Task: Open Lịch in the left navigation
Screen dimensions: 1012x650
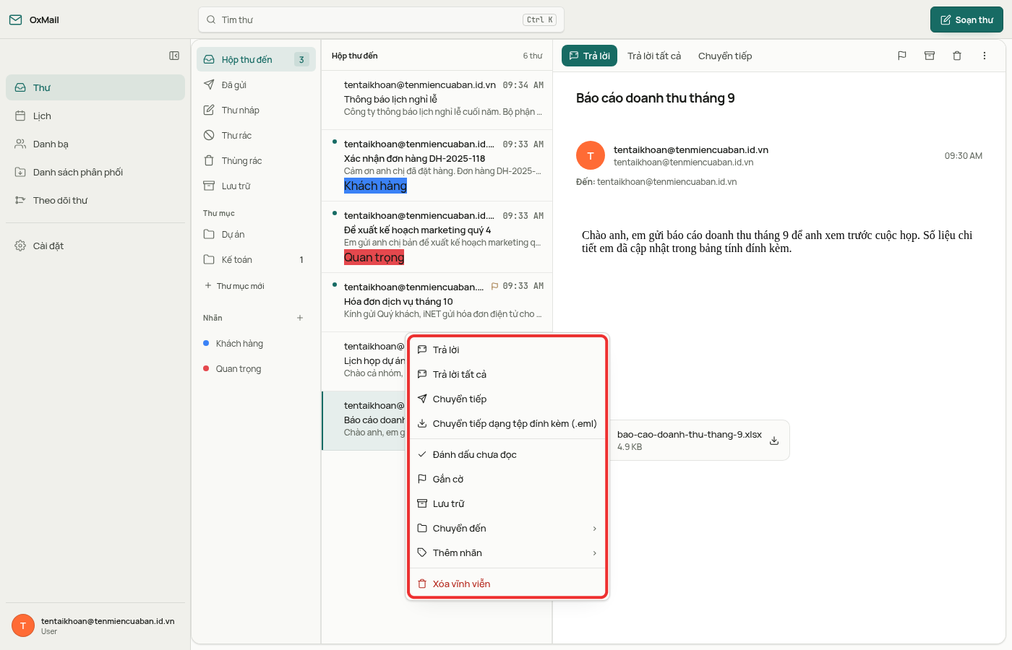Action: tap(95, 116)
